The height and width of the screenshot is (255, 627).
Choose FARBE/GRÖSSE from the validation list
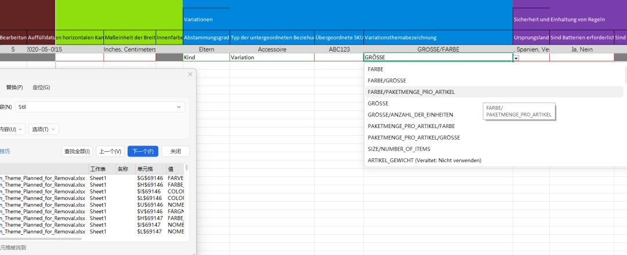pos(494,81)
